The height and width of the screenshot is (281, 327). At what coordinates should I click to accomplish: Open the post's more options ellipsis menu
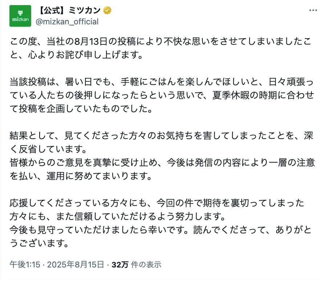313,11
